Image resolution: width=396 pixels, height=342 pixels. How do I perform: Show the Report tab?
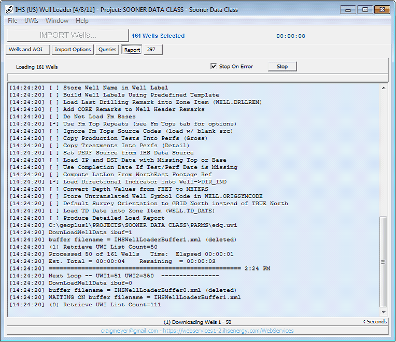pyautogui.click(x=132, y=50)
